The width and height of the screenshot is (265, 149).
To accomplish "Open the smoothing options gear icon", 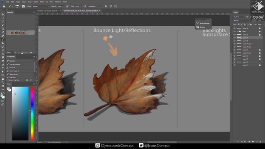I will [x=106, y=7].
